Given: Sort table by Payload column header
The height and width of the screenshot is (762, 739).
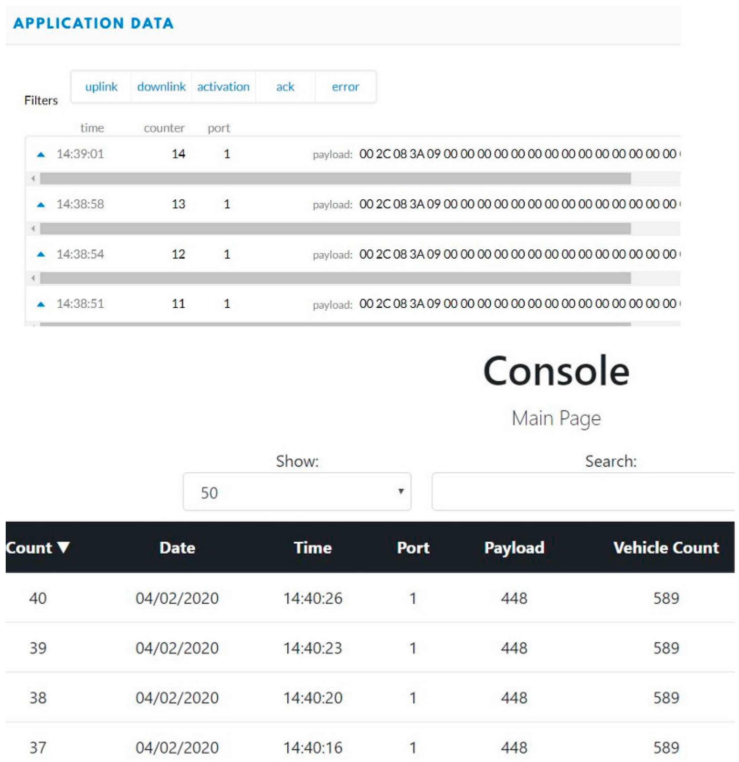Looking at the screenshot, I should point(514,548).
